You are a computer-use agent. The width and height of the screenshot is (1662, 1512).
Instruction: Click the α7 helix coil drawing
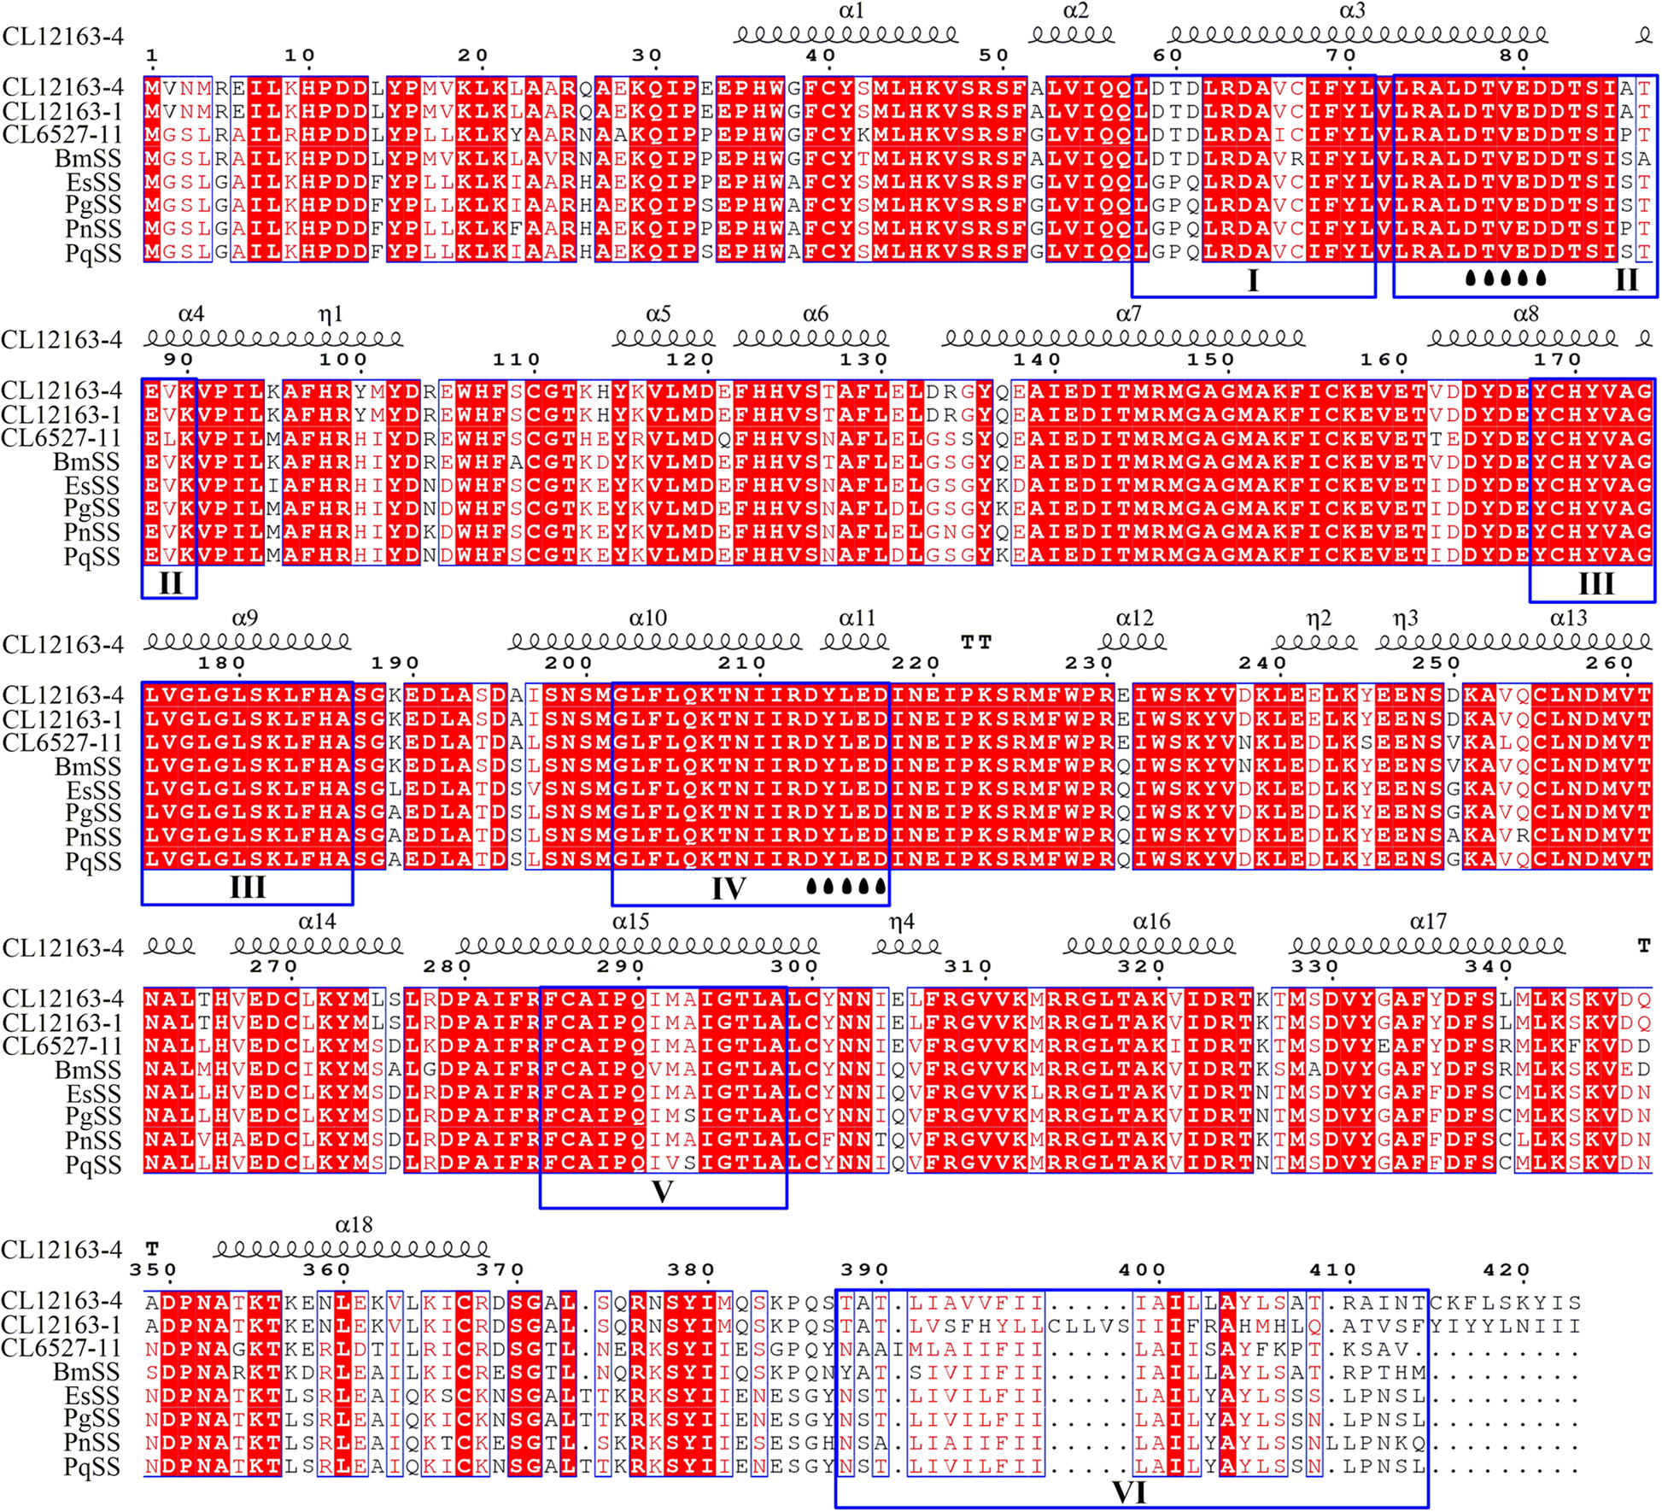[x=1124, y=339]
